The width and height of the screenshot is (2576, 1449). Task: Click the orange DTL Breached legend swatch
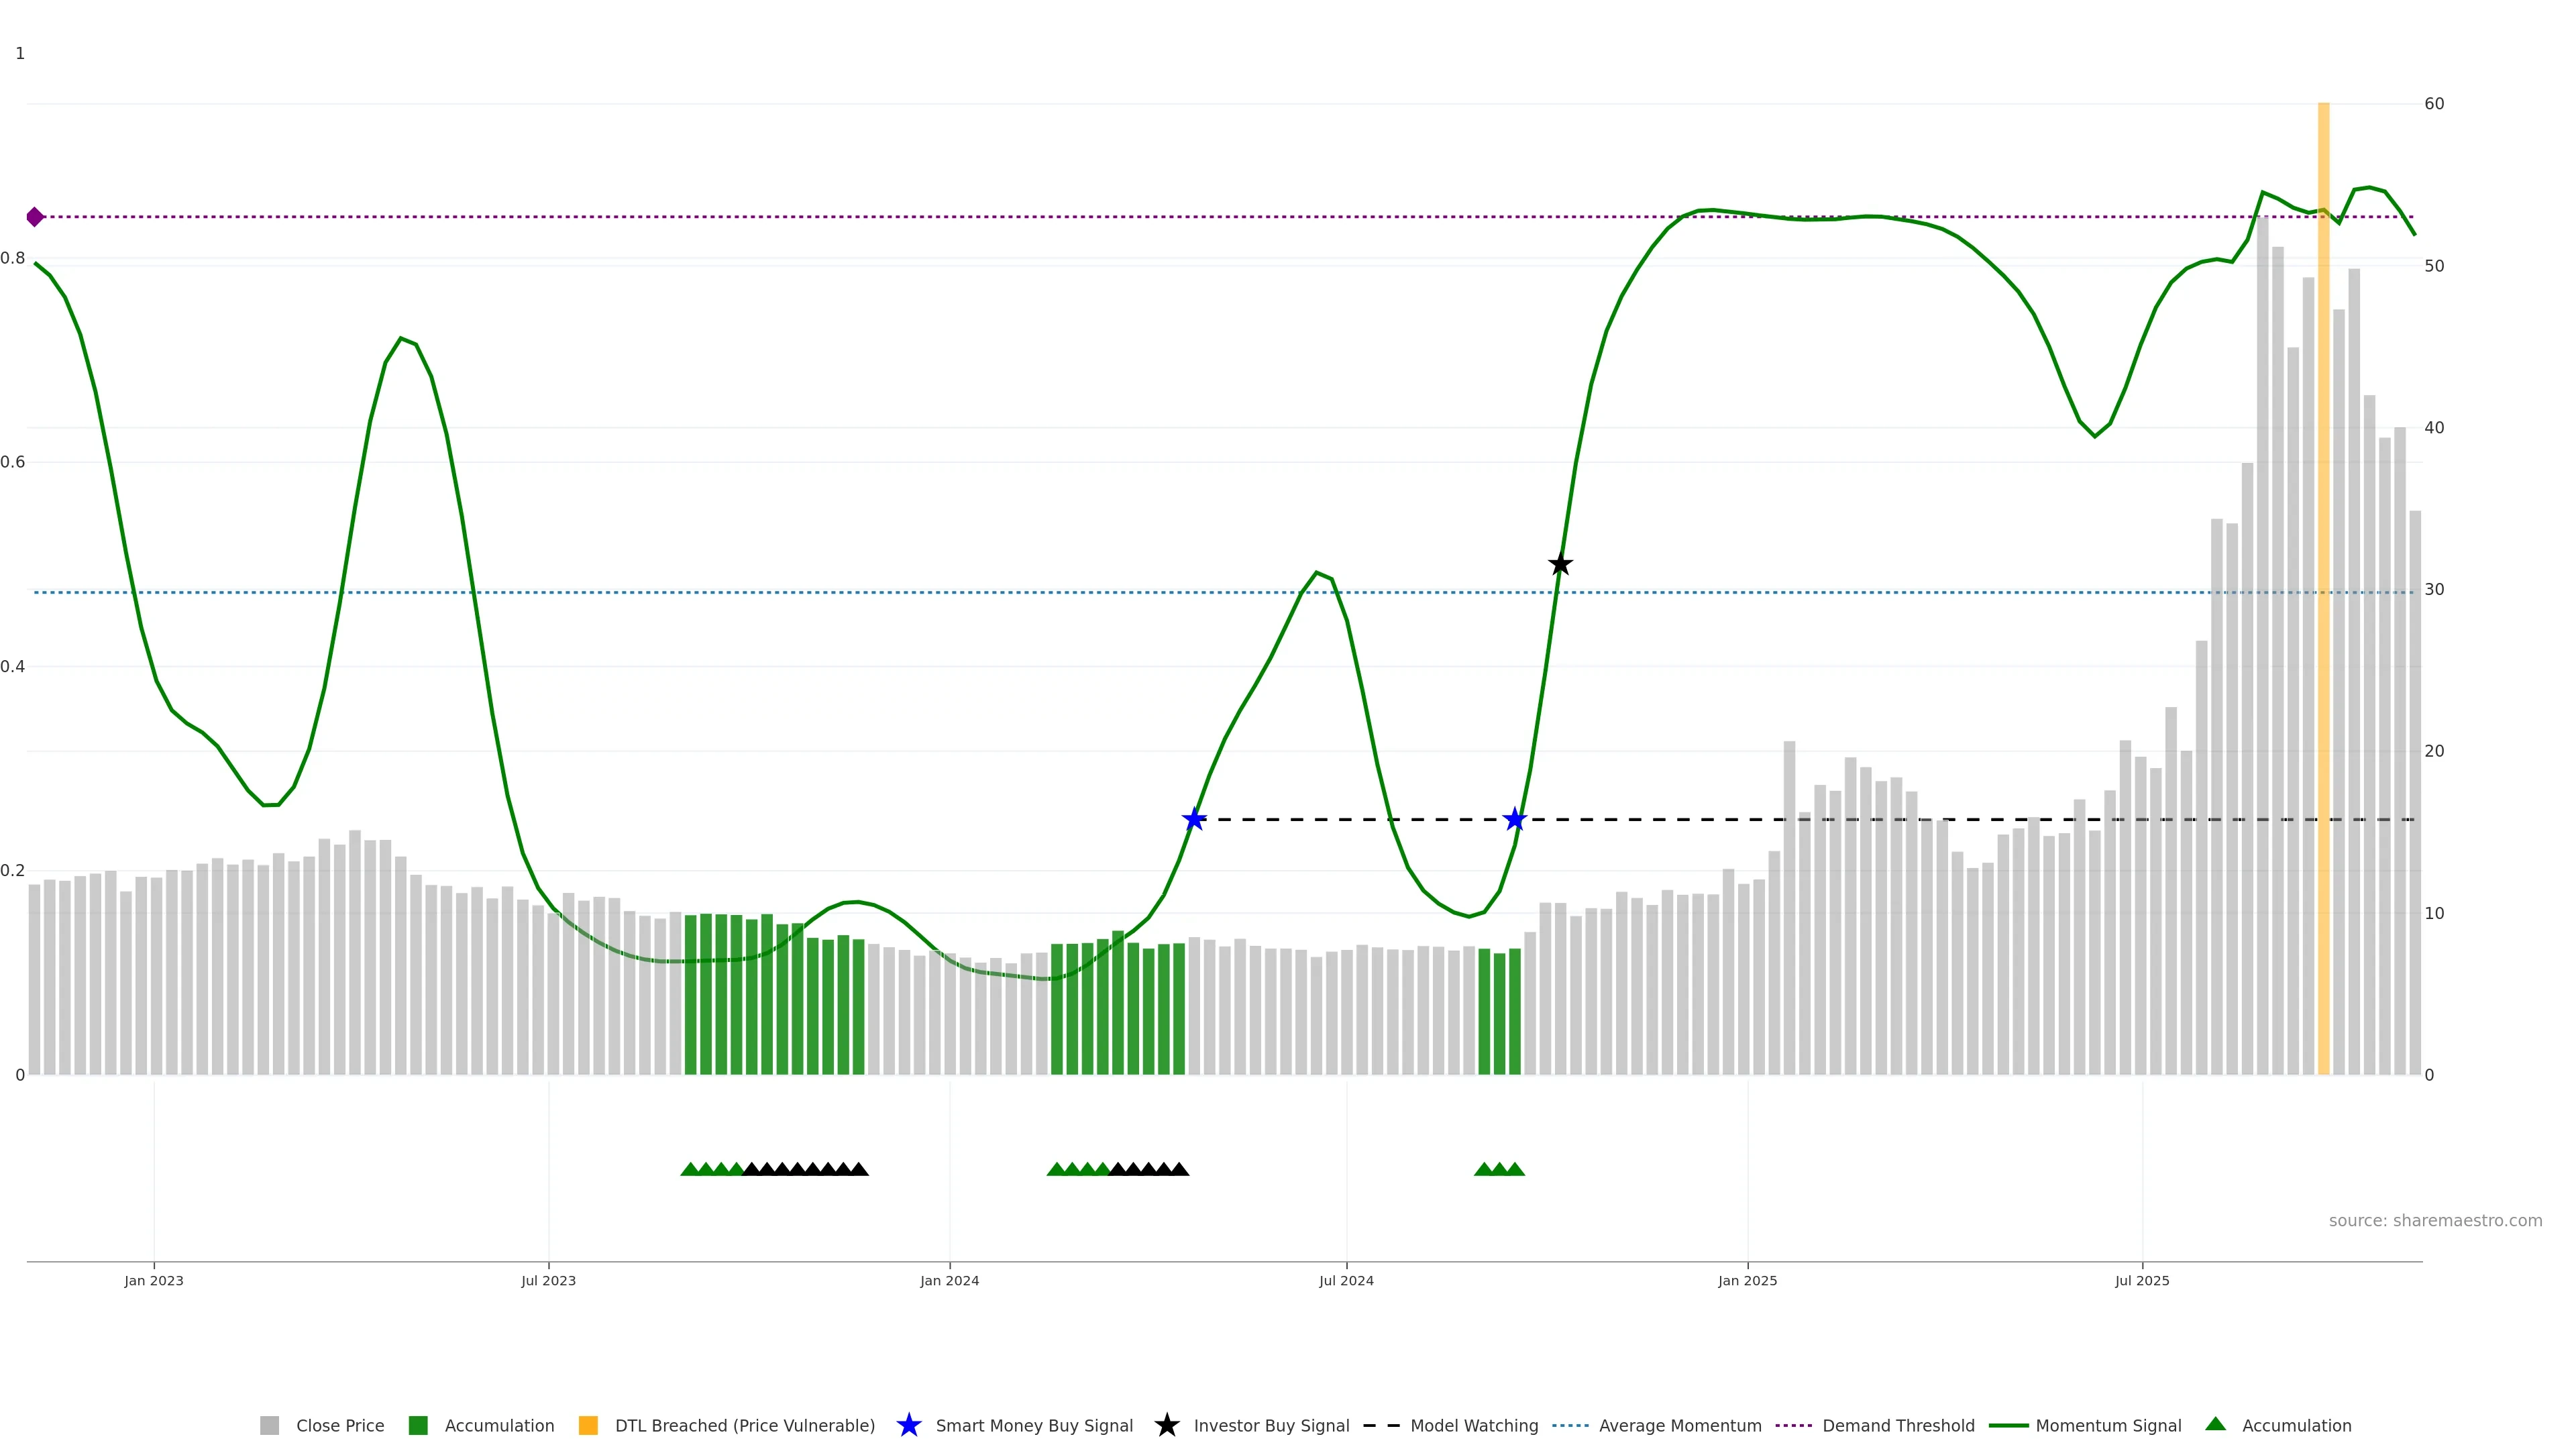pyautogui.click(x=588, y=1425)
